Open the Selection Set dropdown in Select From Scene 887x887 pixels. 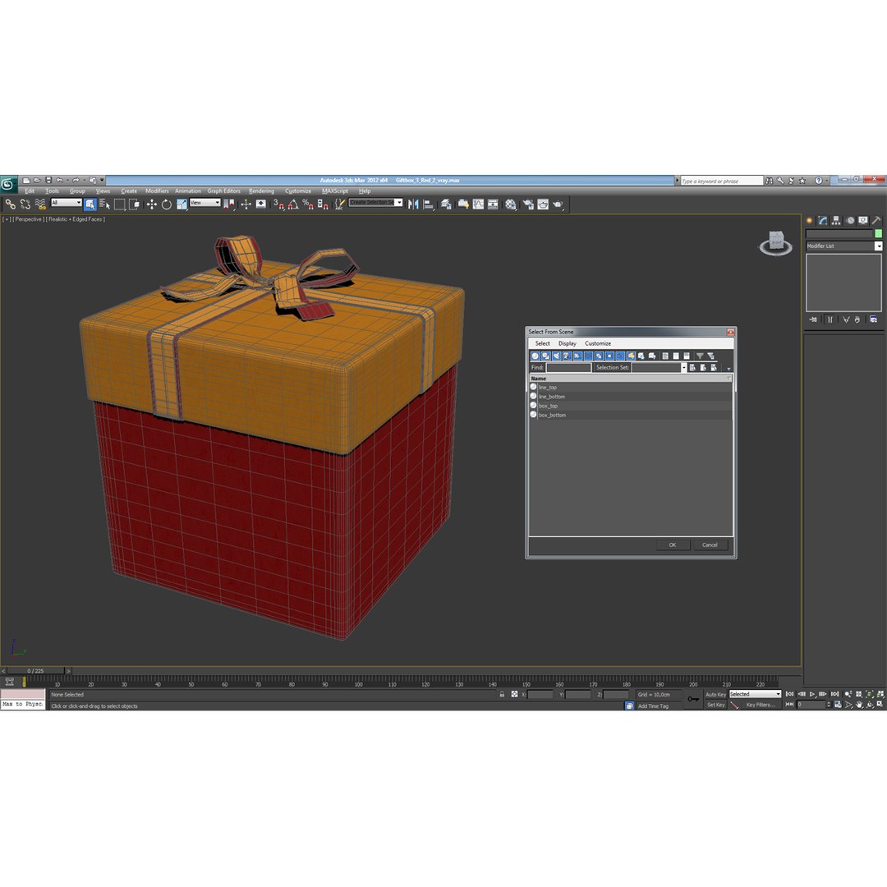(x=659, y=368)
